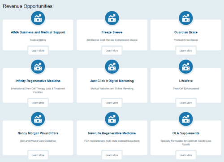This screenshot has width=224, height=162.
Task: Click the Infinity Regenerative Medicine heading
Action: pyautogui.click(x=38, y=81)
